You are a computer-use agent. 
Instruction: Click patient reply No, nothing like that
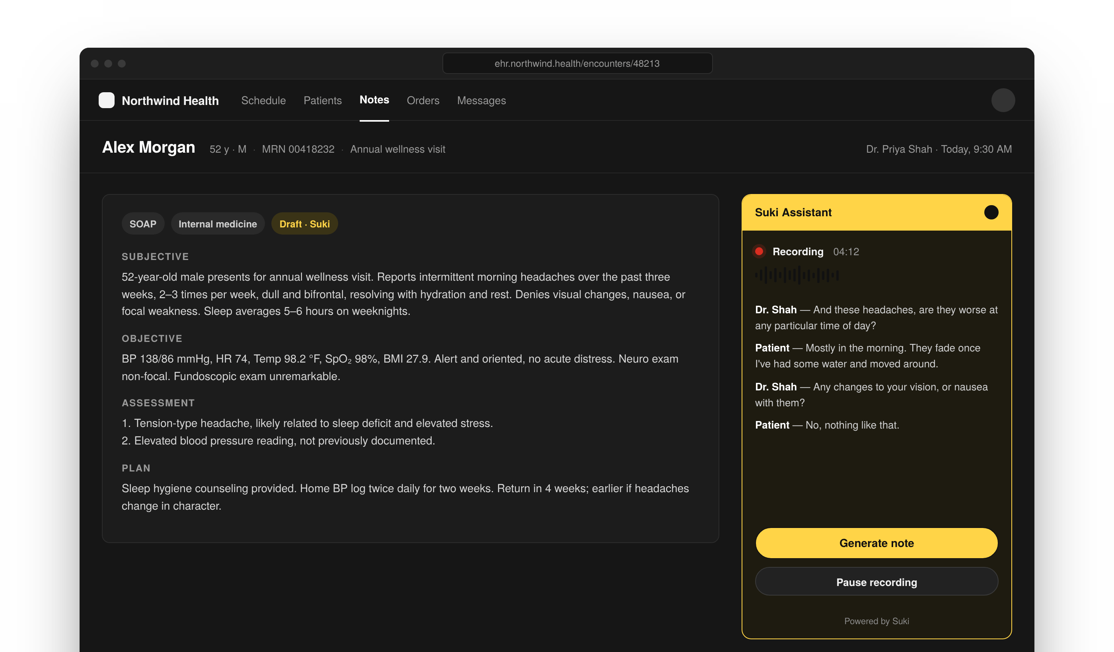[x=827, y=425]
